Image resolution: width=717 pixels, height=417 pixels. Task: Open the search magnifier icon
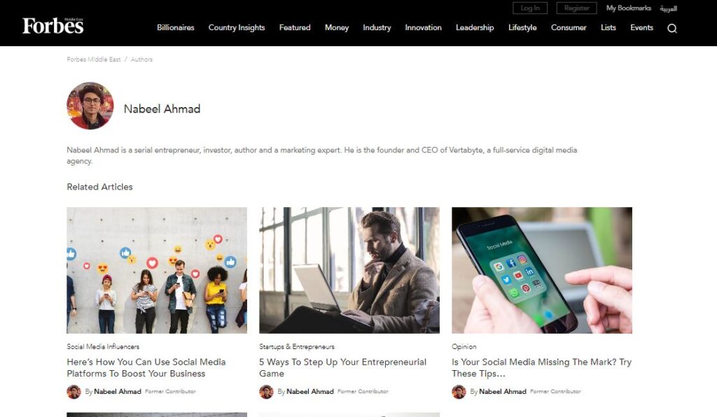(x=671, y=28)
